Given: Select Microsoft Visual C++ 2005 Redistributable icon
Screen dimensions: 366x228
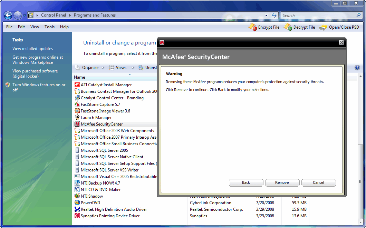Looking at the screenshot, I should [77, 177].
